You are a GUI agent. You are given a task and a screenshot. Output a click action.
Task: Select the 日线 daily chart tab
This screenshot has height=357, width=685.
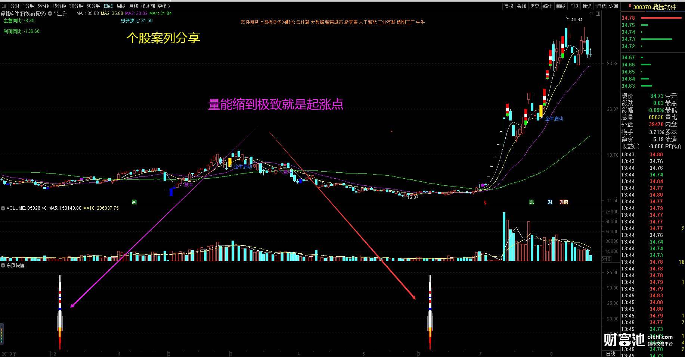[108, 6]
